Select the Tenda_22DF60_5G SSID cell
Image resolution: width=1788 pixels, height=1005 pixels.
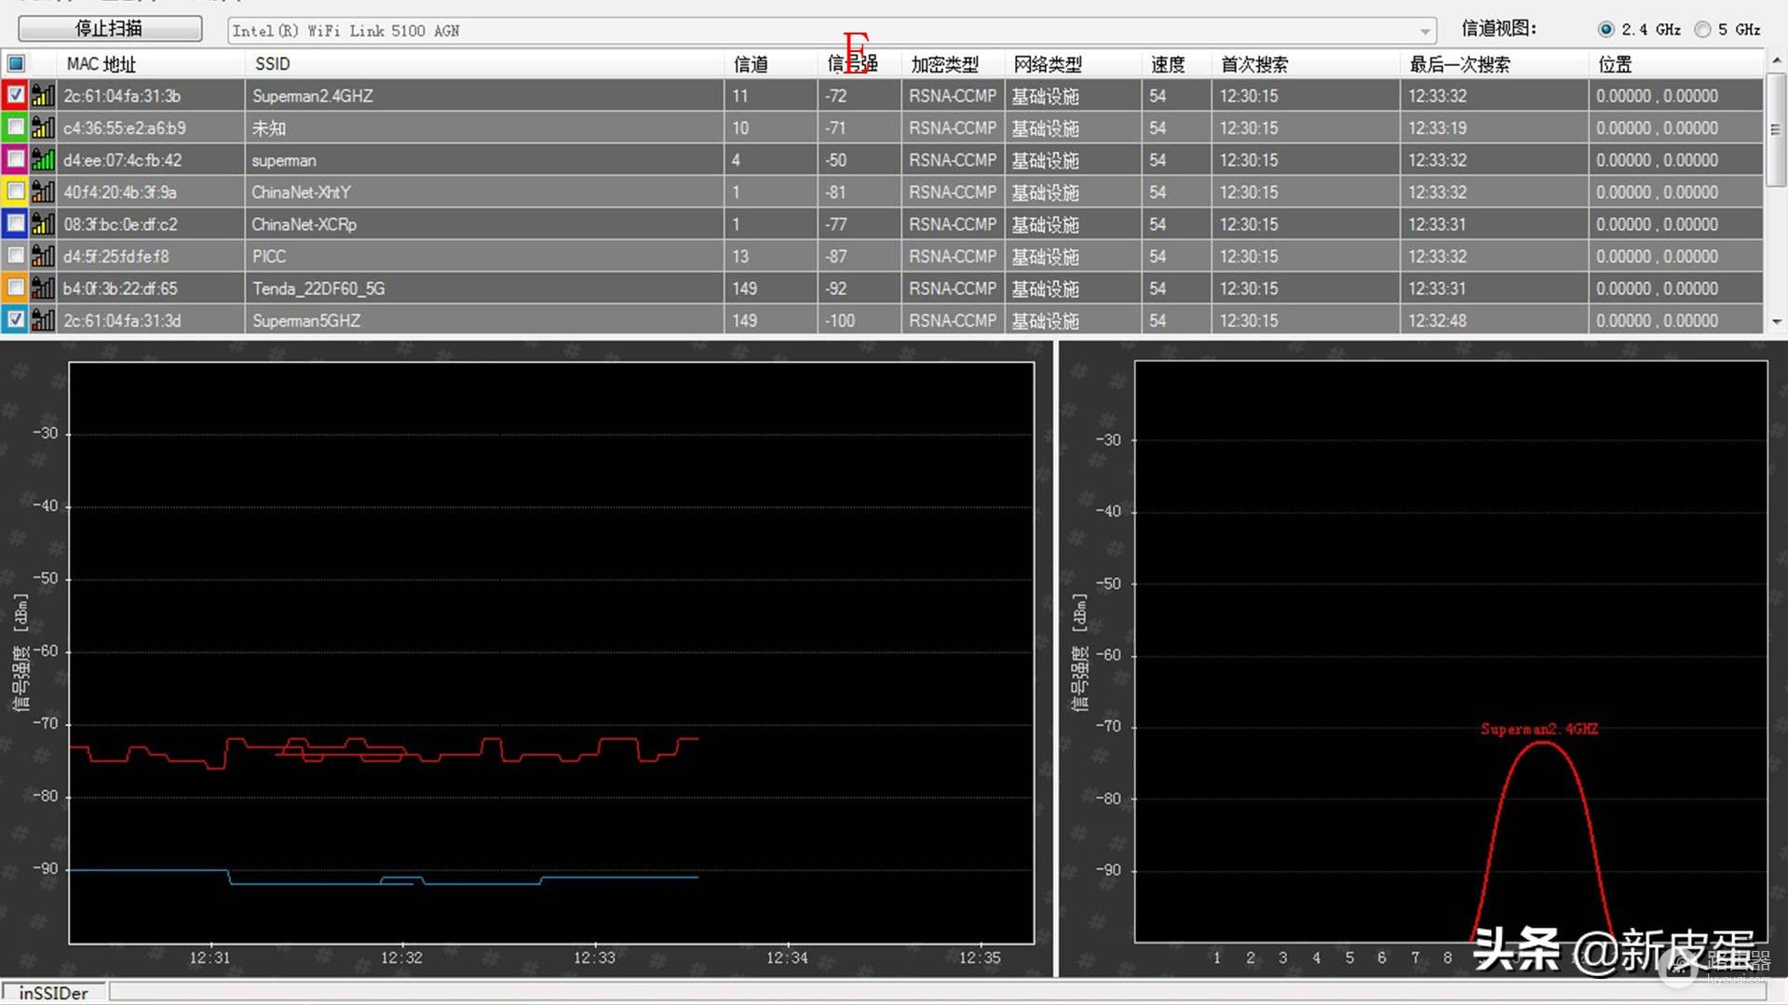485,288
